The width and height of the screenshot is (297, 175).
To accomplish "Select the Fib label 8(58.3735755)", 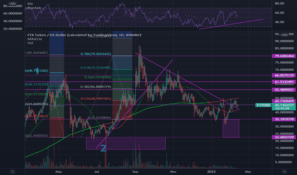I will click(x=36, y=84).
